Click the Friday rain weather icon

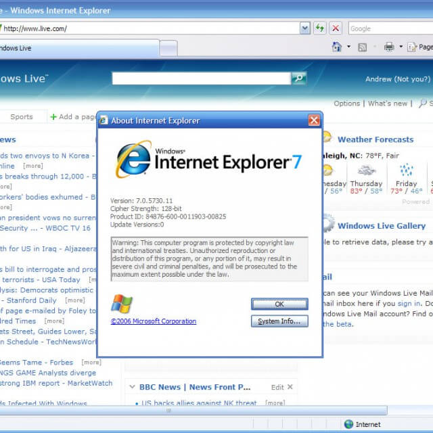(407, 170)
